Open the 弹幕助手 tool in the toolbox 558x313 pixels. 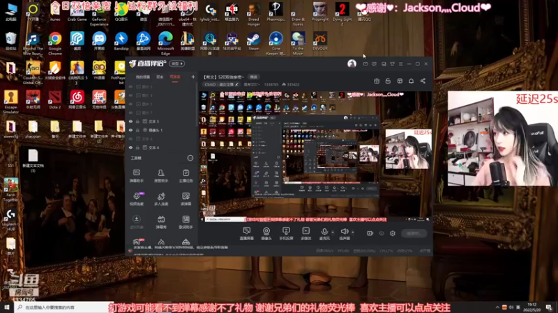click(x=136, y=175)
